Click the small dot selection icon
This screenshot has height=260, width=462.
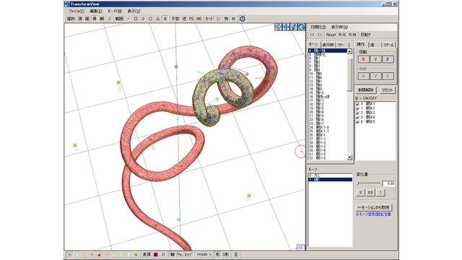(128, 19)
